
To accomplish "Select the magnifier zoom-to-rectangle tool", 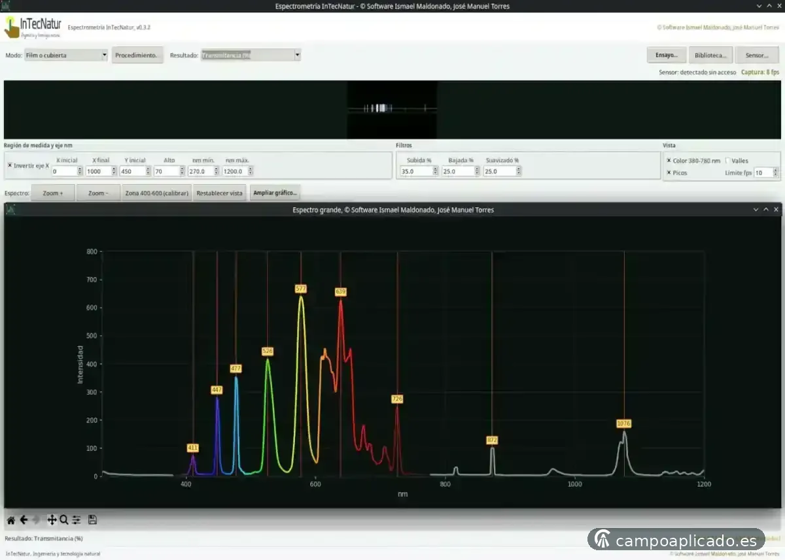I will [64, 520].
